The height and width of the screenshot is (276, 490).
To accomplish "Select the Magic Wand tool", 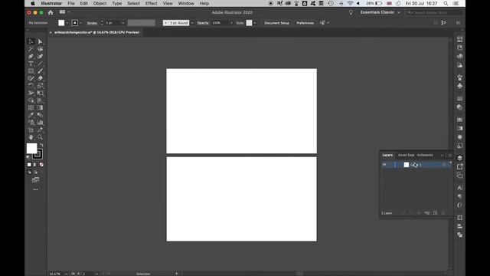I will 31,49.
